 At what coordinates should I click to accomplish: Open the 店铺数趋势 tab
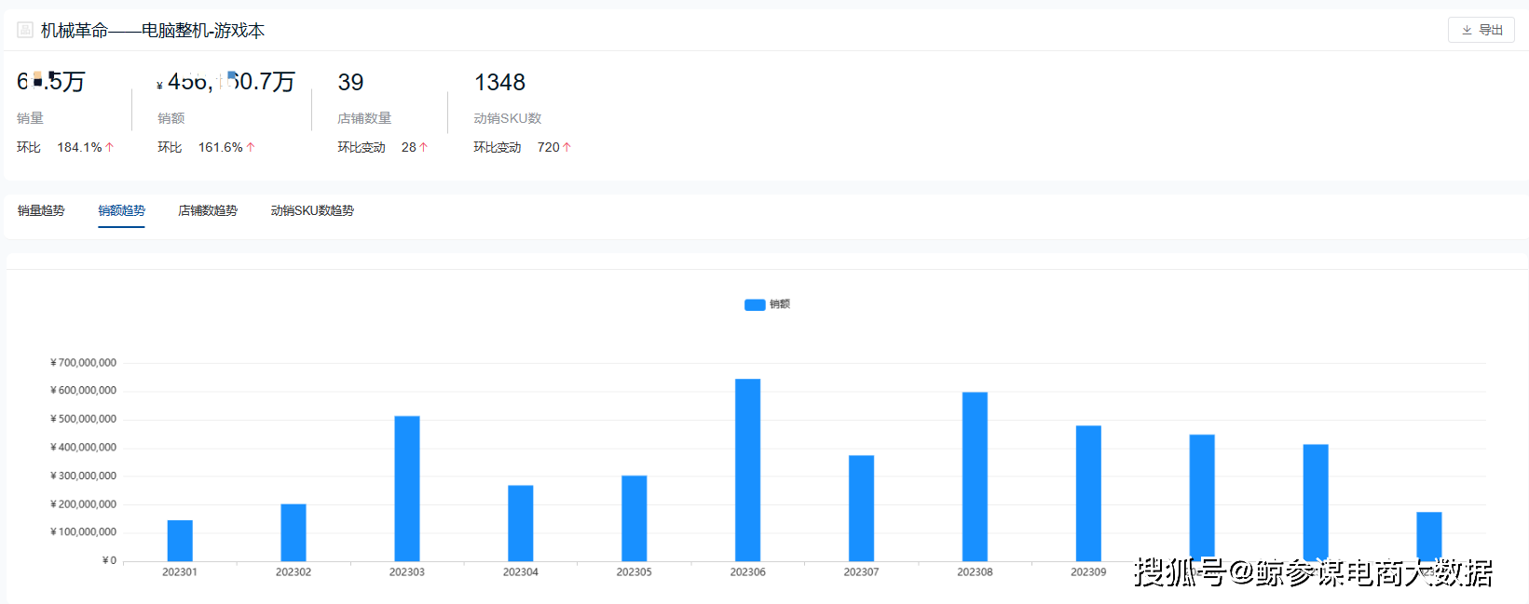pos(208,210)
